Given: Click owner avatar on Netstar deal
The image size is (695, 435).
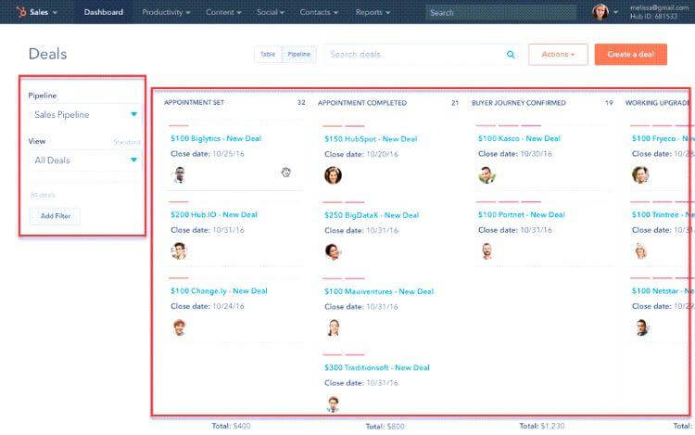Looking at the screenshot, I should click(x=641, y=327).
